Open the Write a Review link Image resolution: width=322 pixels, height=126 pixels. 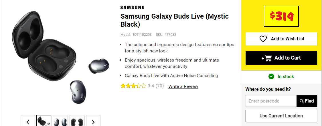pos(183,86)
